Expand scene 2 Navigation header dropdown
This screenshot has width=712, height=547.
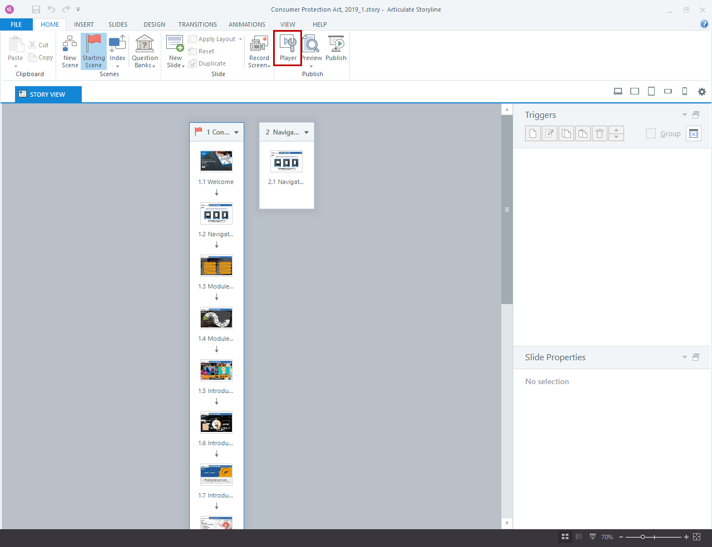(x=306, y=132)
